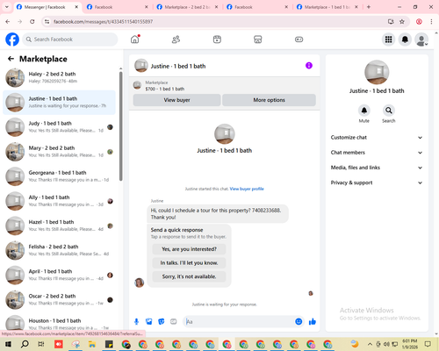Open the Reels video icon in top navigation
The height and width of the screenshot is (351, 439).
(217, 39)
